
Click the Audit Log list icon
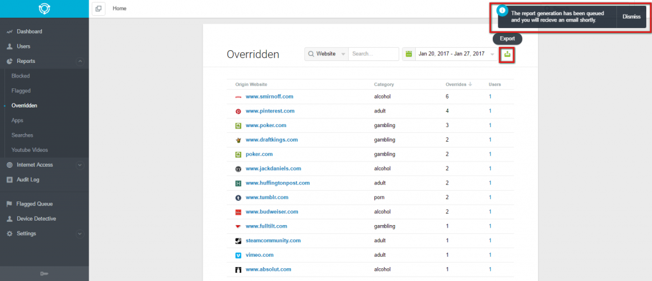[10, 180]
